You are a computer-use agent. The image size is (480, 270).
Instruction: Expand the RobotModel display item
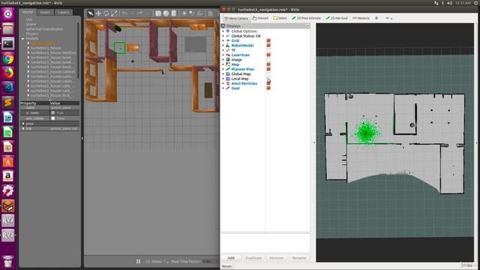[223, 45]
